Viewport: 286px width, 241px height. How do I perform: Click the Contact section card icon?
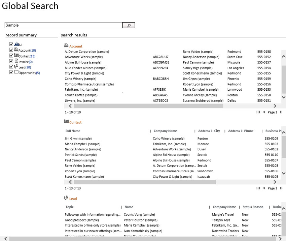pyautogui.click(x=66, y=121)
